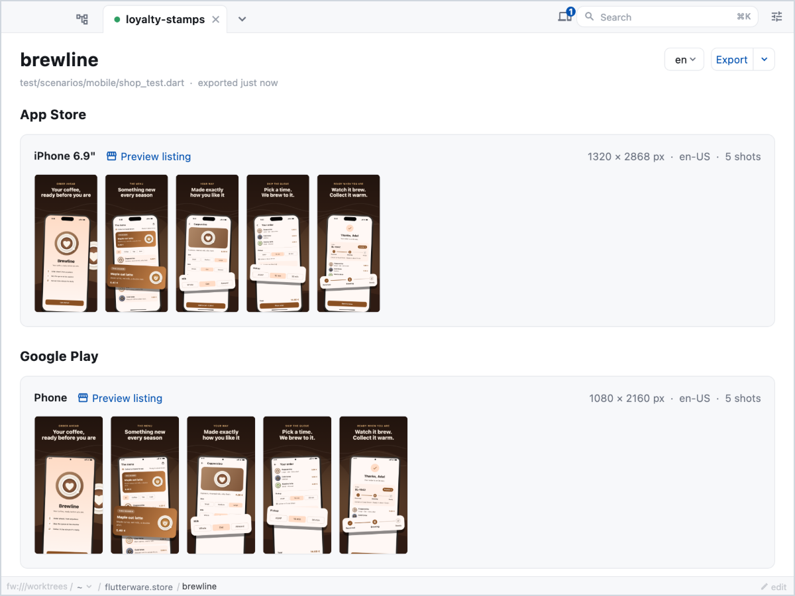Open the settings sliders icon
The width and height of the screenshot is (795, 596).
click(776, 17)
